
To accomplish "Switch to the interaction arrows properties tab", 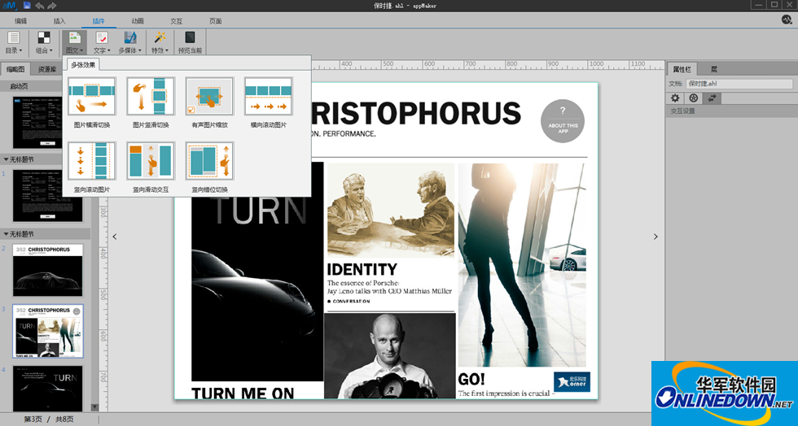I will tap(713, 98).
